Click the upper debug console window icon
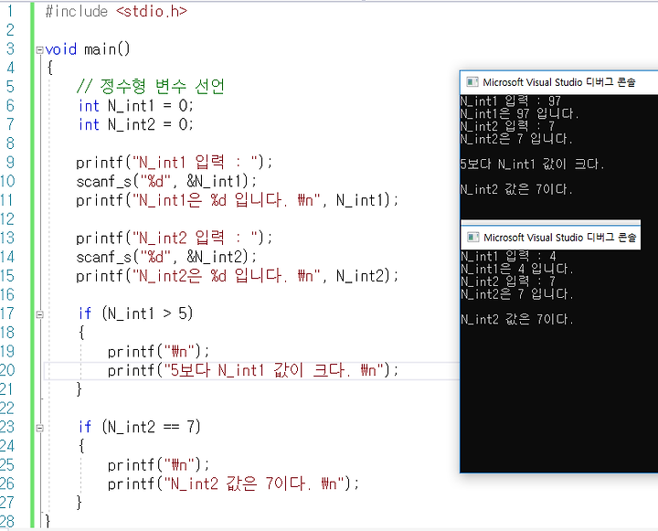658x531 pixels. point(472,82)
